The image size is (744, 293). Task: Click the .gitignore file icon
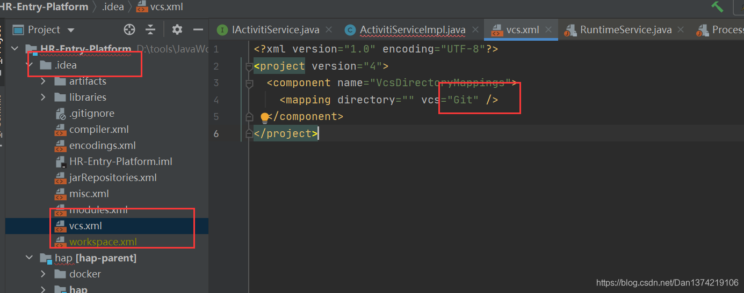pyautogui.click(x=60, y=114)
